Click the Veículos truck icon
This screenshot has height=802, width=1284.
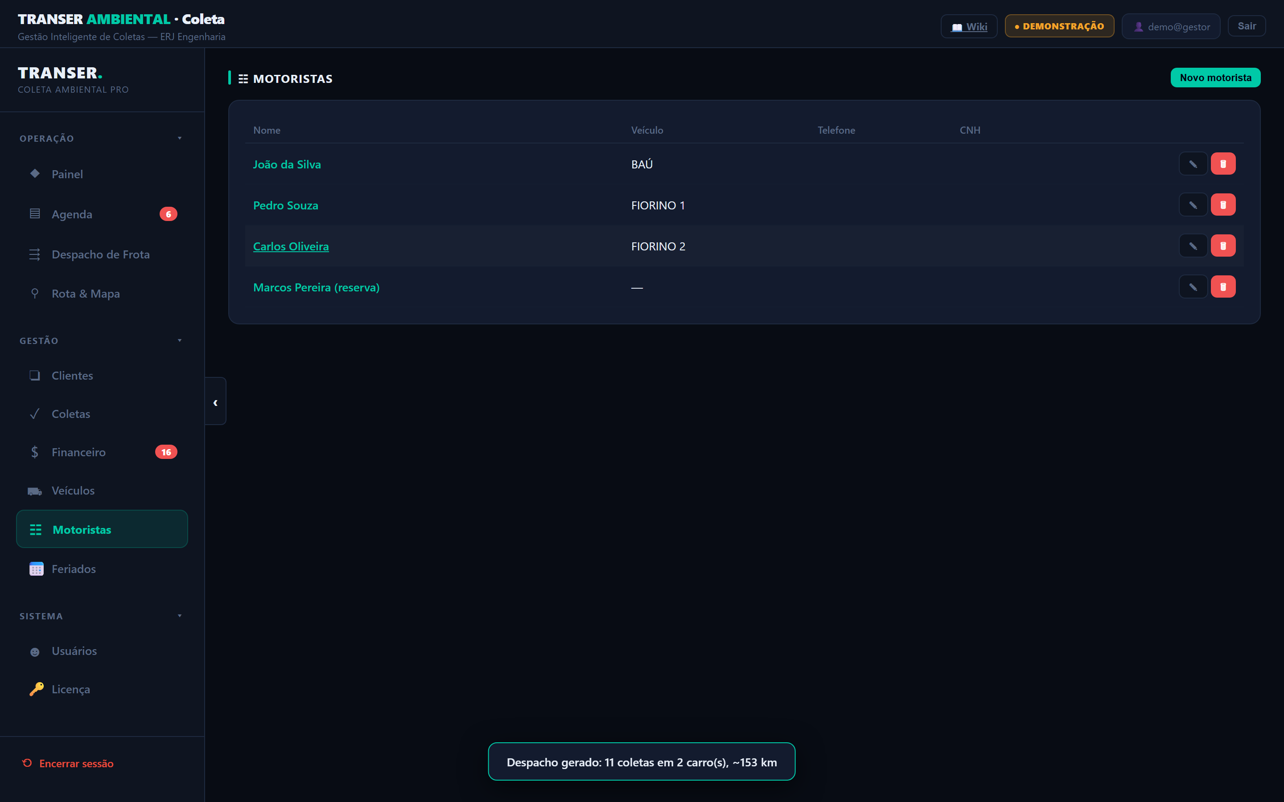point(35,491)
